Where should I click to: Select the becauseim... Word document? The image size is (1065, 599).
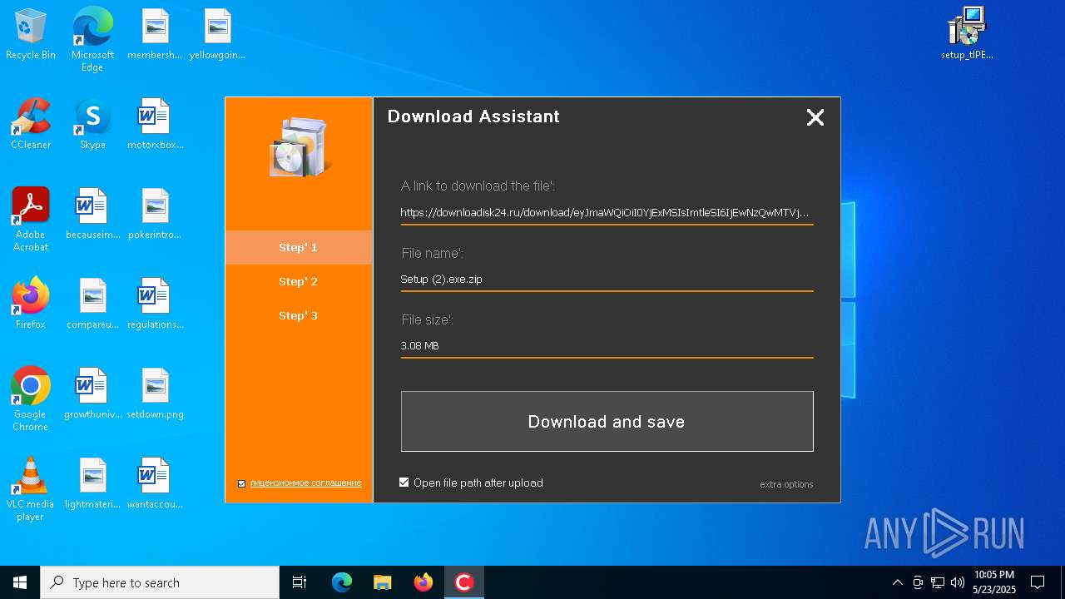tap(92, 214)
